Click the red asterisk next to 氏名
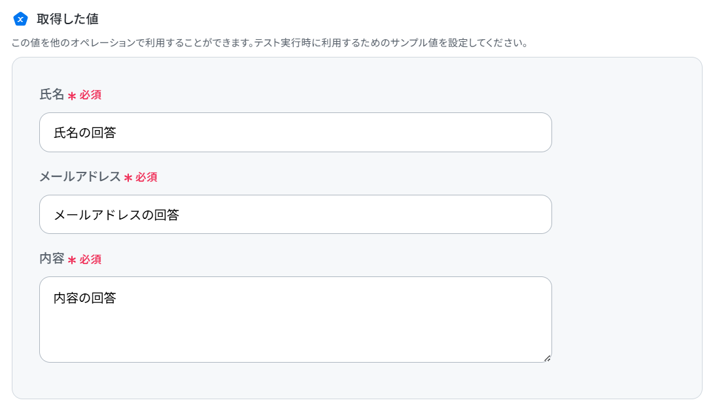The image size is (715, 411). (71, 95)
